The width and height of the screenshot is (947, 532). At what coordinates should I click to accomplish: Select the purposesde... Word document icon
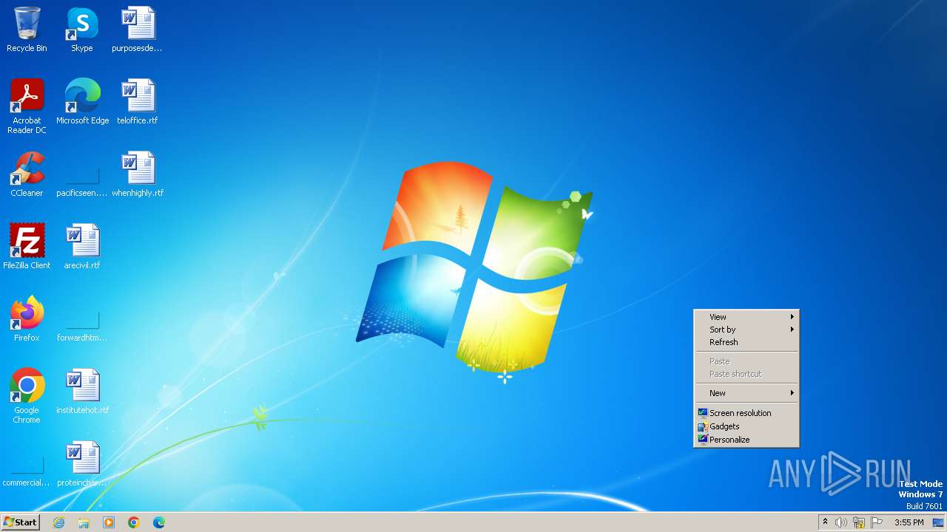coord(138,30)
